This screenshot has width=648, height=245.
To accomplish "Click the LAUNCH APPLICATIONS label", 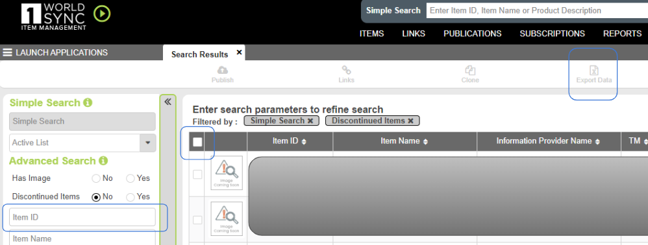I will coord(62,52).
